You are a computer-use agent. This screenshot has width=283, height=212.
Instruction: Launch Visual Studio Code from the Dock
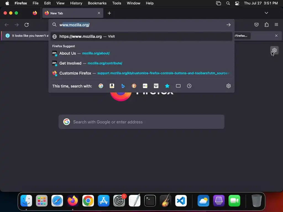click(x=181, y=201)
